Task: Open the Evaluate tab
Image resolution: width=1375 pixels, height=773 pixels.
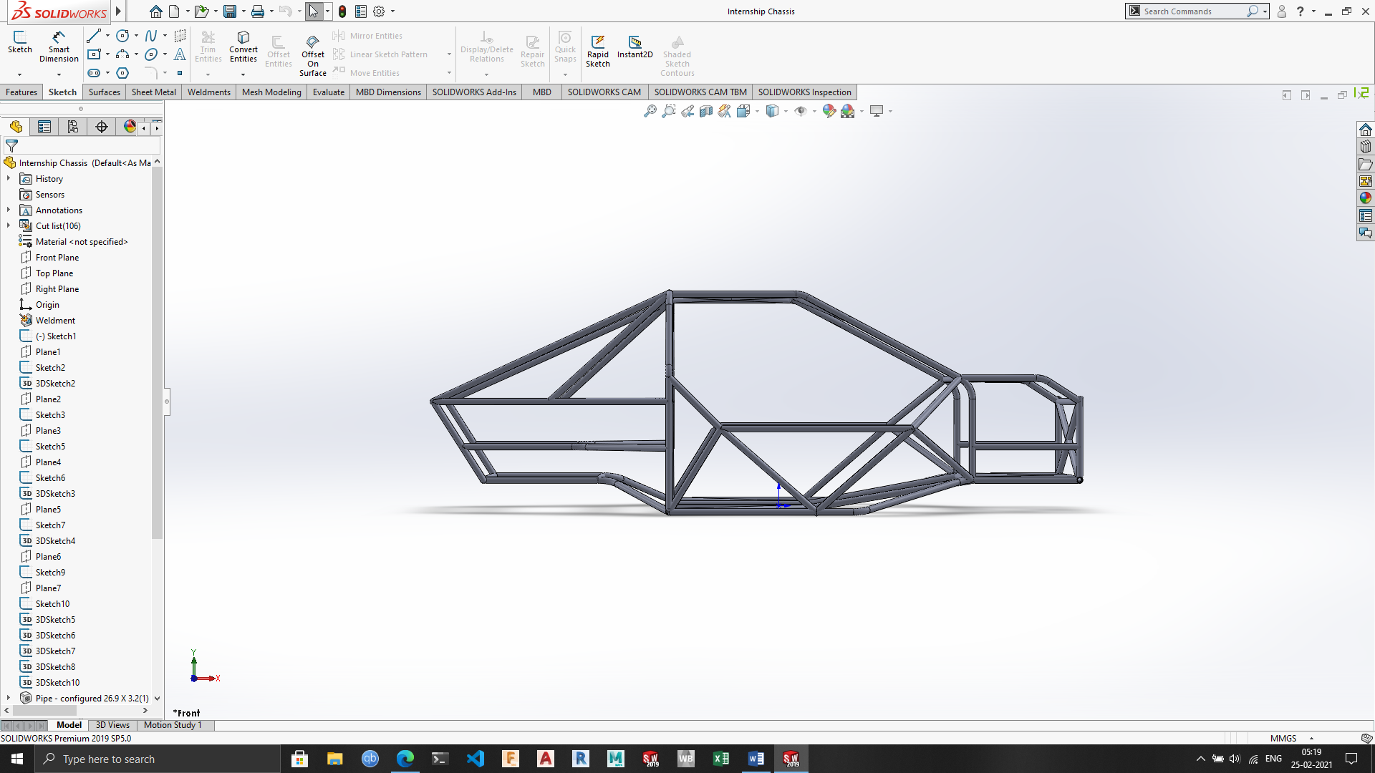Action: point(328,92)
